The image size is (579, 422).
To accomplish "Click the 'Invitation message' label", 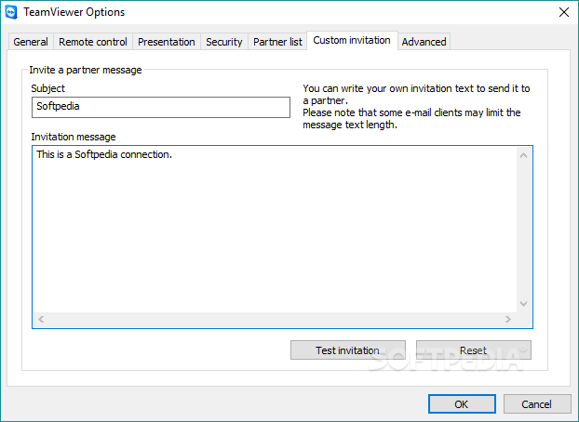I will 74,137.
